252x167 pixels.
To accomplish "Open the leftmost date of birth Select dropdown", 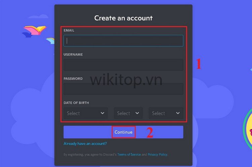I will (x=86, y=113).
